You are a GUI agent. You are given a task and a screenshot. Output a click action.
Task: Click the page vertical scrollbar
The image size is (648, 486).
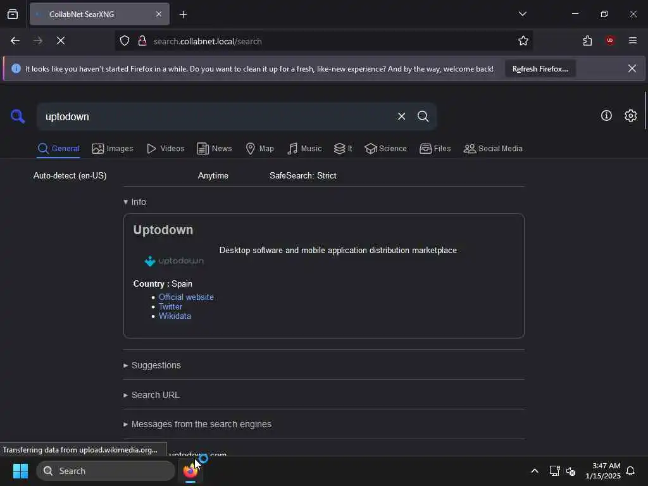(645, 111)
